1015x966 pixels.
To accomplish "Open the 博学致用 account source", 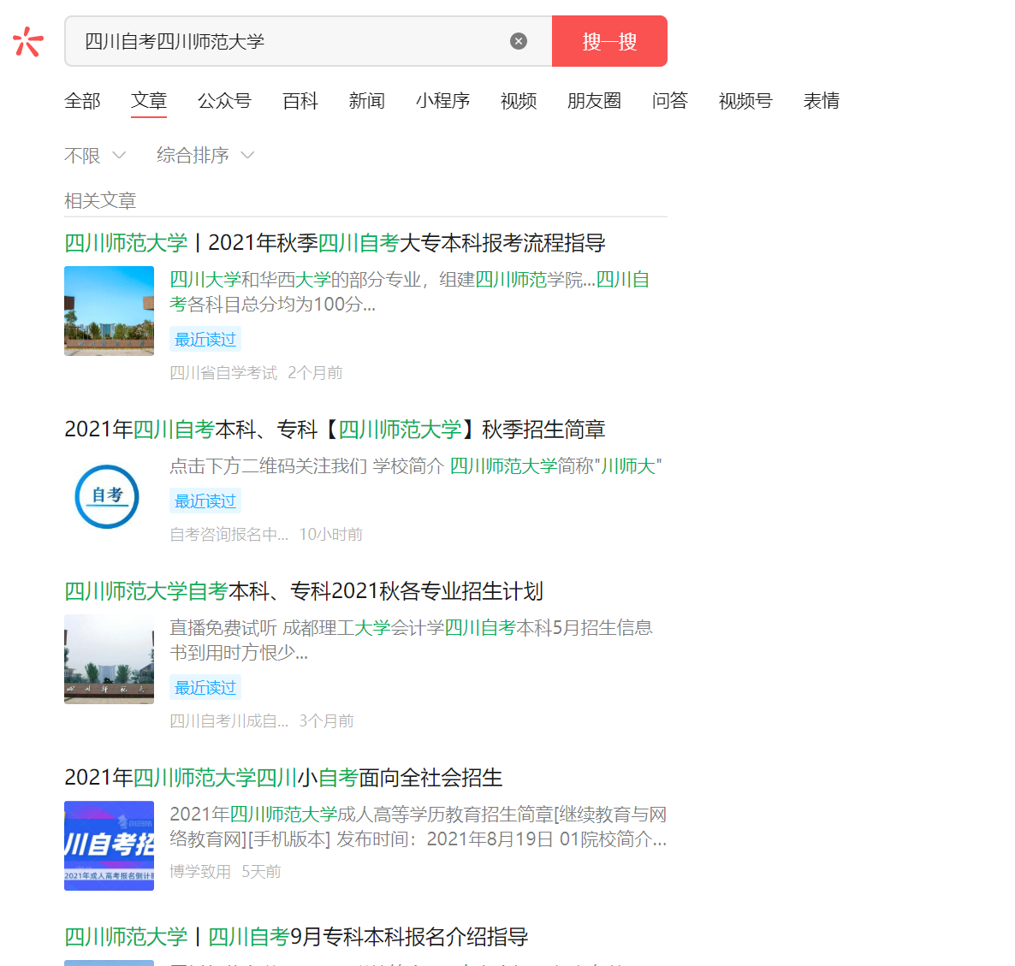I will click(200, 872).
